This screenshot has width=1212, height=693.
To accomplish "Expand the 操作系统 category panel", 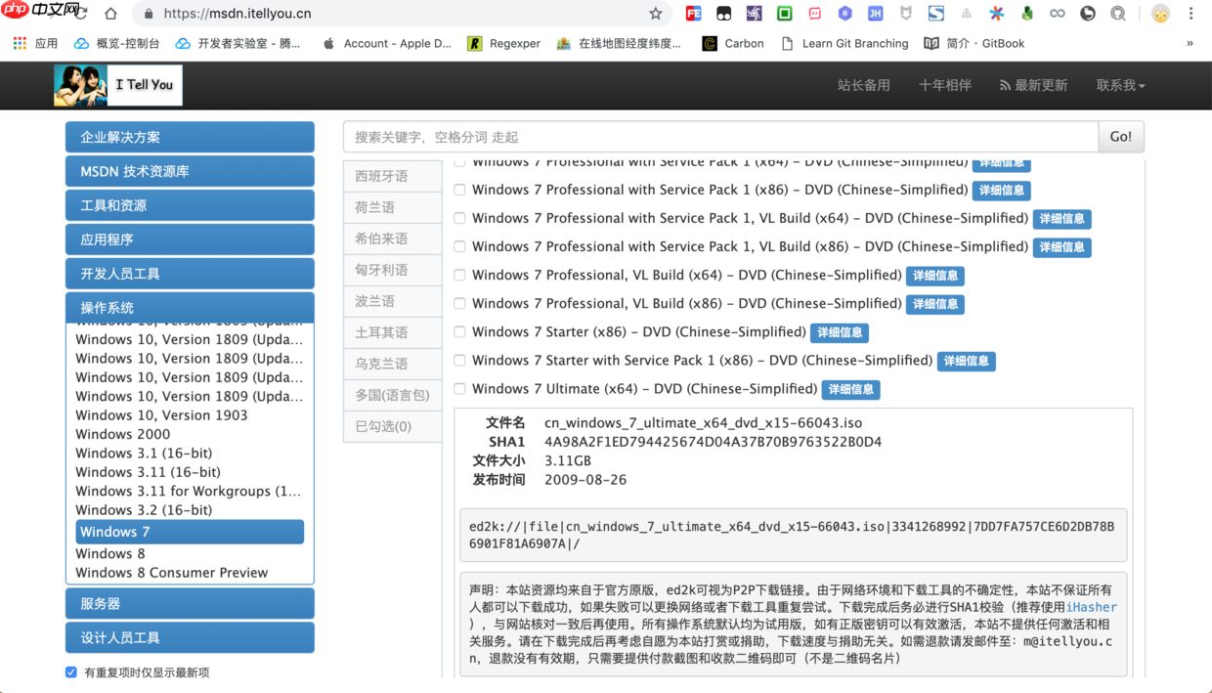I will pyautogui.click(x=189, y=307).
